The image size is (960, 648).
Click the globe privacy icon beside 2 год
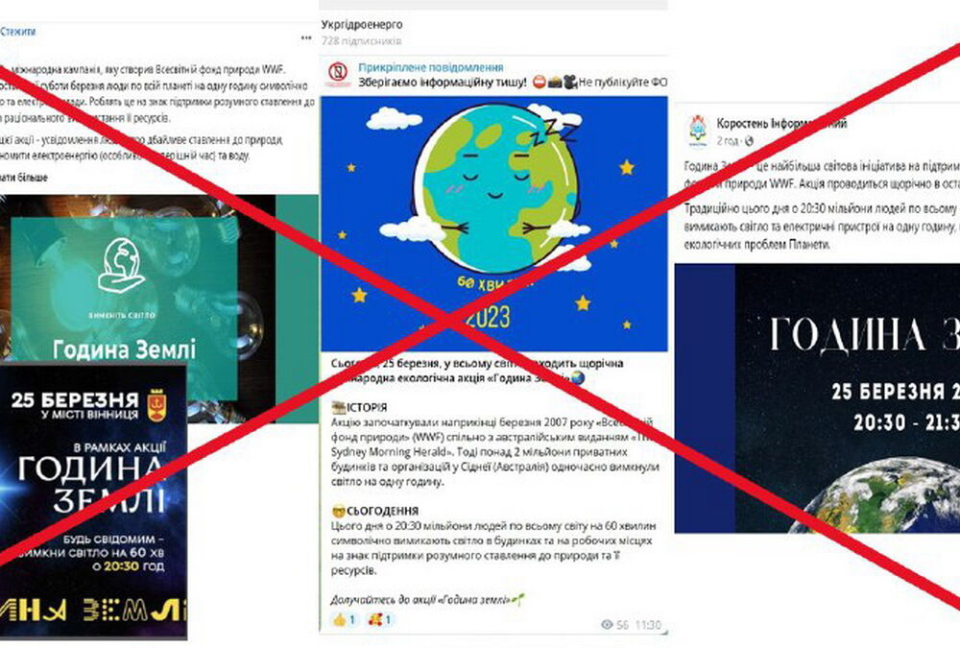pos(748,141)
